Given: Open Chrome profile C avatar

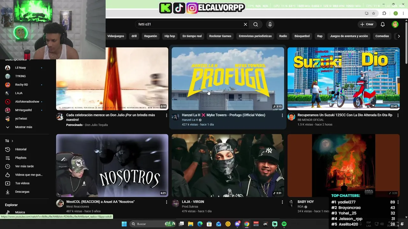Looking at the screenshot, I should tap(396, 13).
